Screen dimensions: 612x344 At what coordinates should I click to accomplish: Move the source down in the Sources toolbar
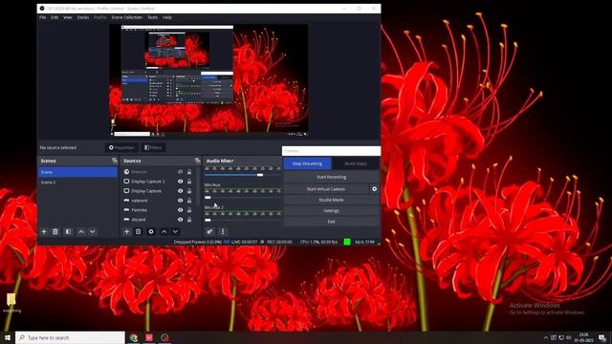(x=175, y=231)
